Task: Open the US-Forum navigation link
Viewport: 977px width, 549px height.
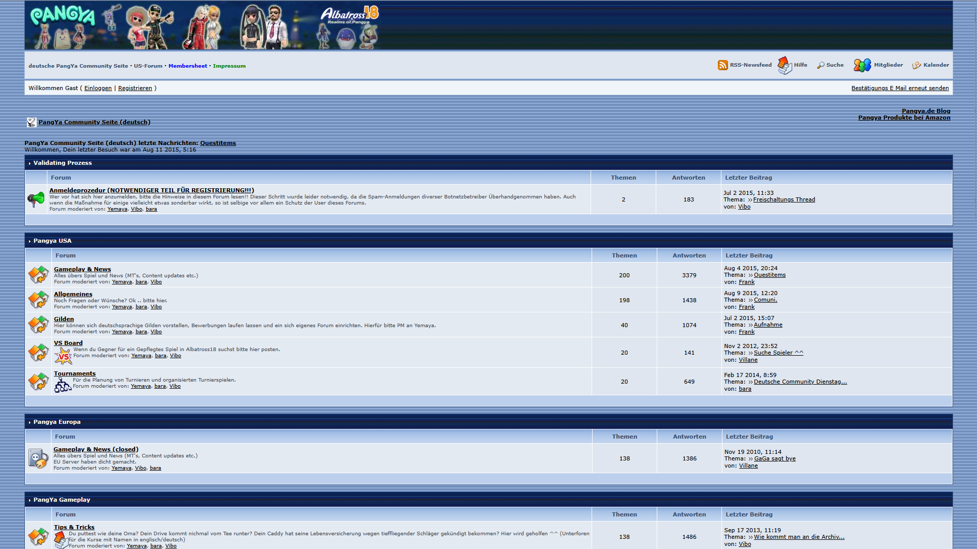Action: [x=148, y=66]
